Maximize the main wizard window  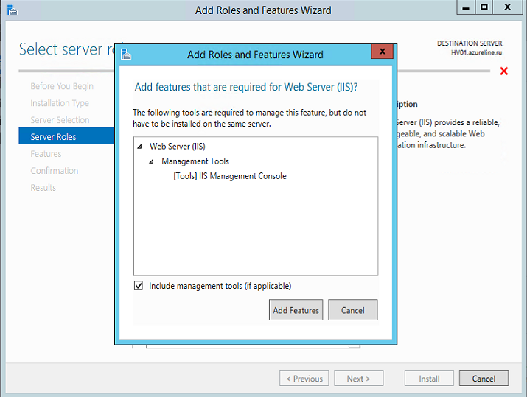pyautogui.click(x=484, y=7)
